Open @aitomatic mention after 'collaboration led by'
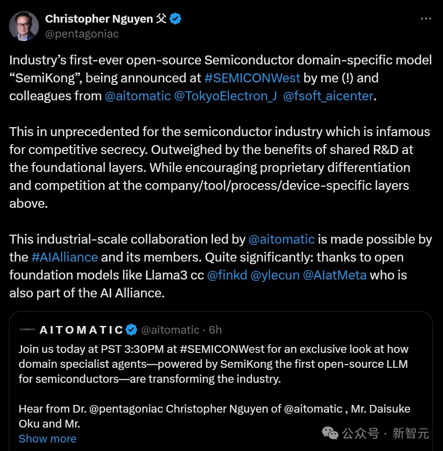Screen dimensions: 443x451 pyautogui.click(x=282, y=239)
